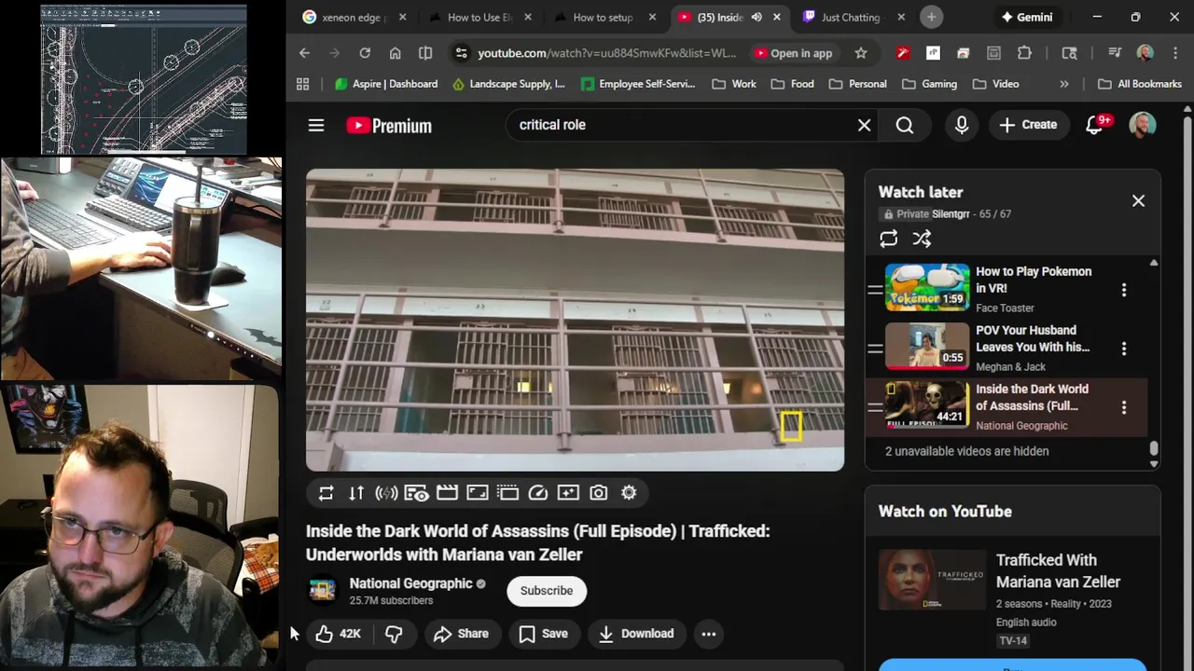Open YouTube account avatar menu
Screen dimensions: 1194x671
(1143, 125)
